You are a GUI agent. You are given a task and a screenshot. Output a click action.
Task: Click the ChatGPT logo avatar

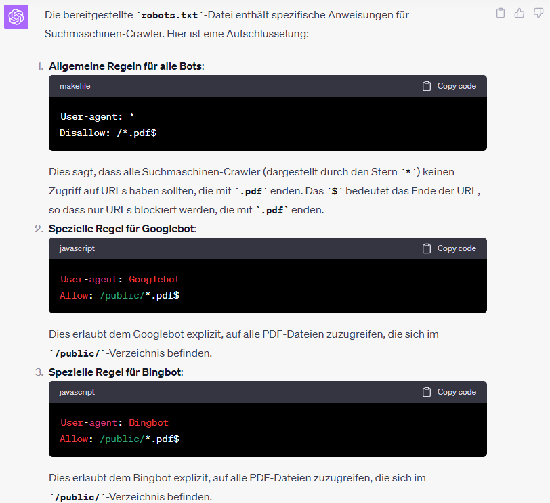point(16,17)
